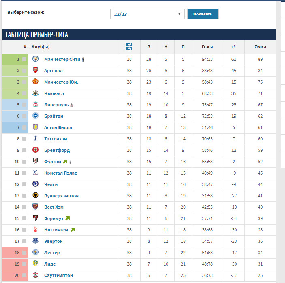Screen dimensions: 285x283
Task: Click the Брайтон team link
Action: coord(54,116)
